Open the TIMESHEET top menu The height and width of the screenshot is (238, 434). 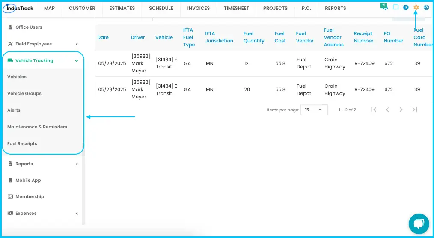(236, 8)
